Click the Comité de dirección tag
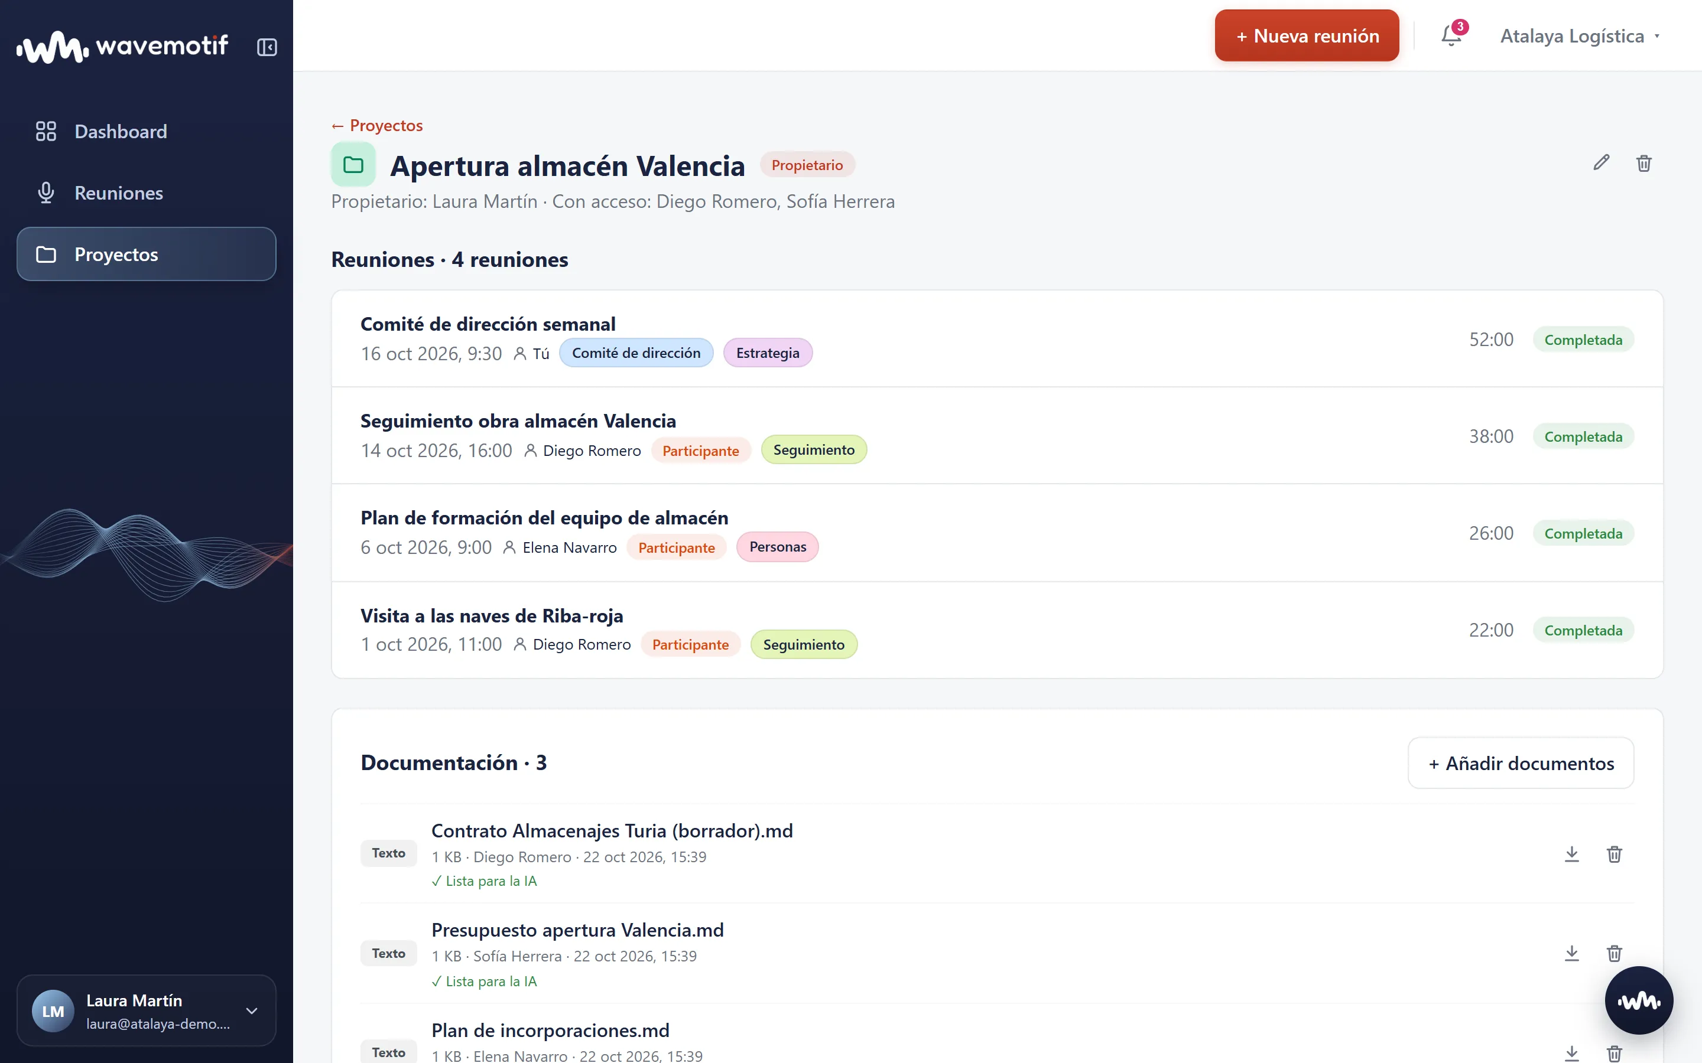1702x1063 pixels. click(636, 353)
